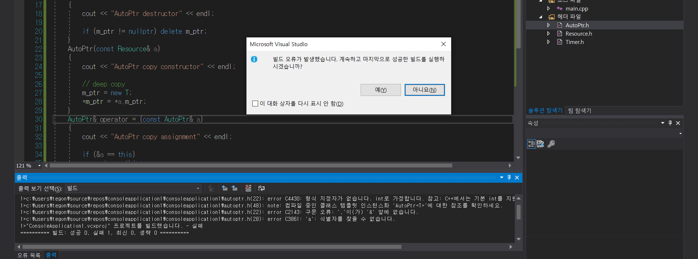Viewport: 698px width, 259px height.
Task: Expand Timer.h tree node
Action: click(548, 42)
